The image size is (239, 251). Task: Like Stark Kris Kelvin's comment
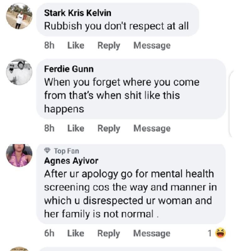[x=76, y=45]
